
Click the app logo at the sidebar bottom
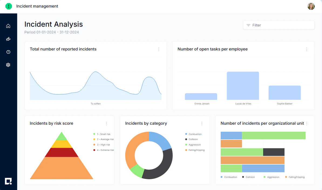pos(8,181)
